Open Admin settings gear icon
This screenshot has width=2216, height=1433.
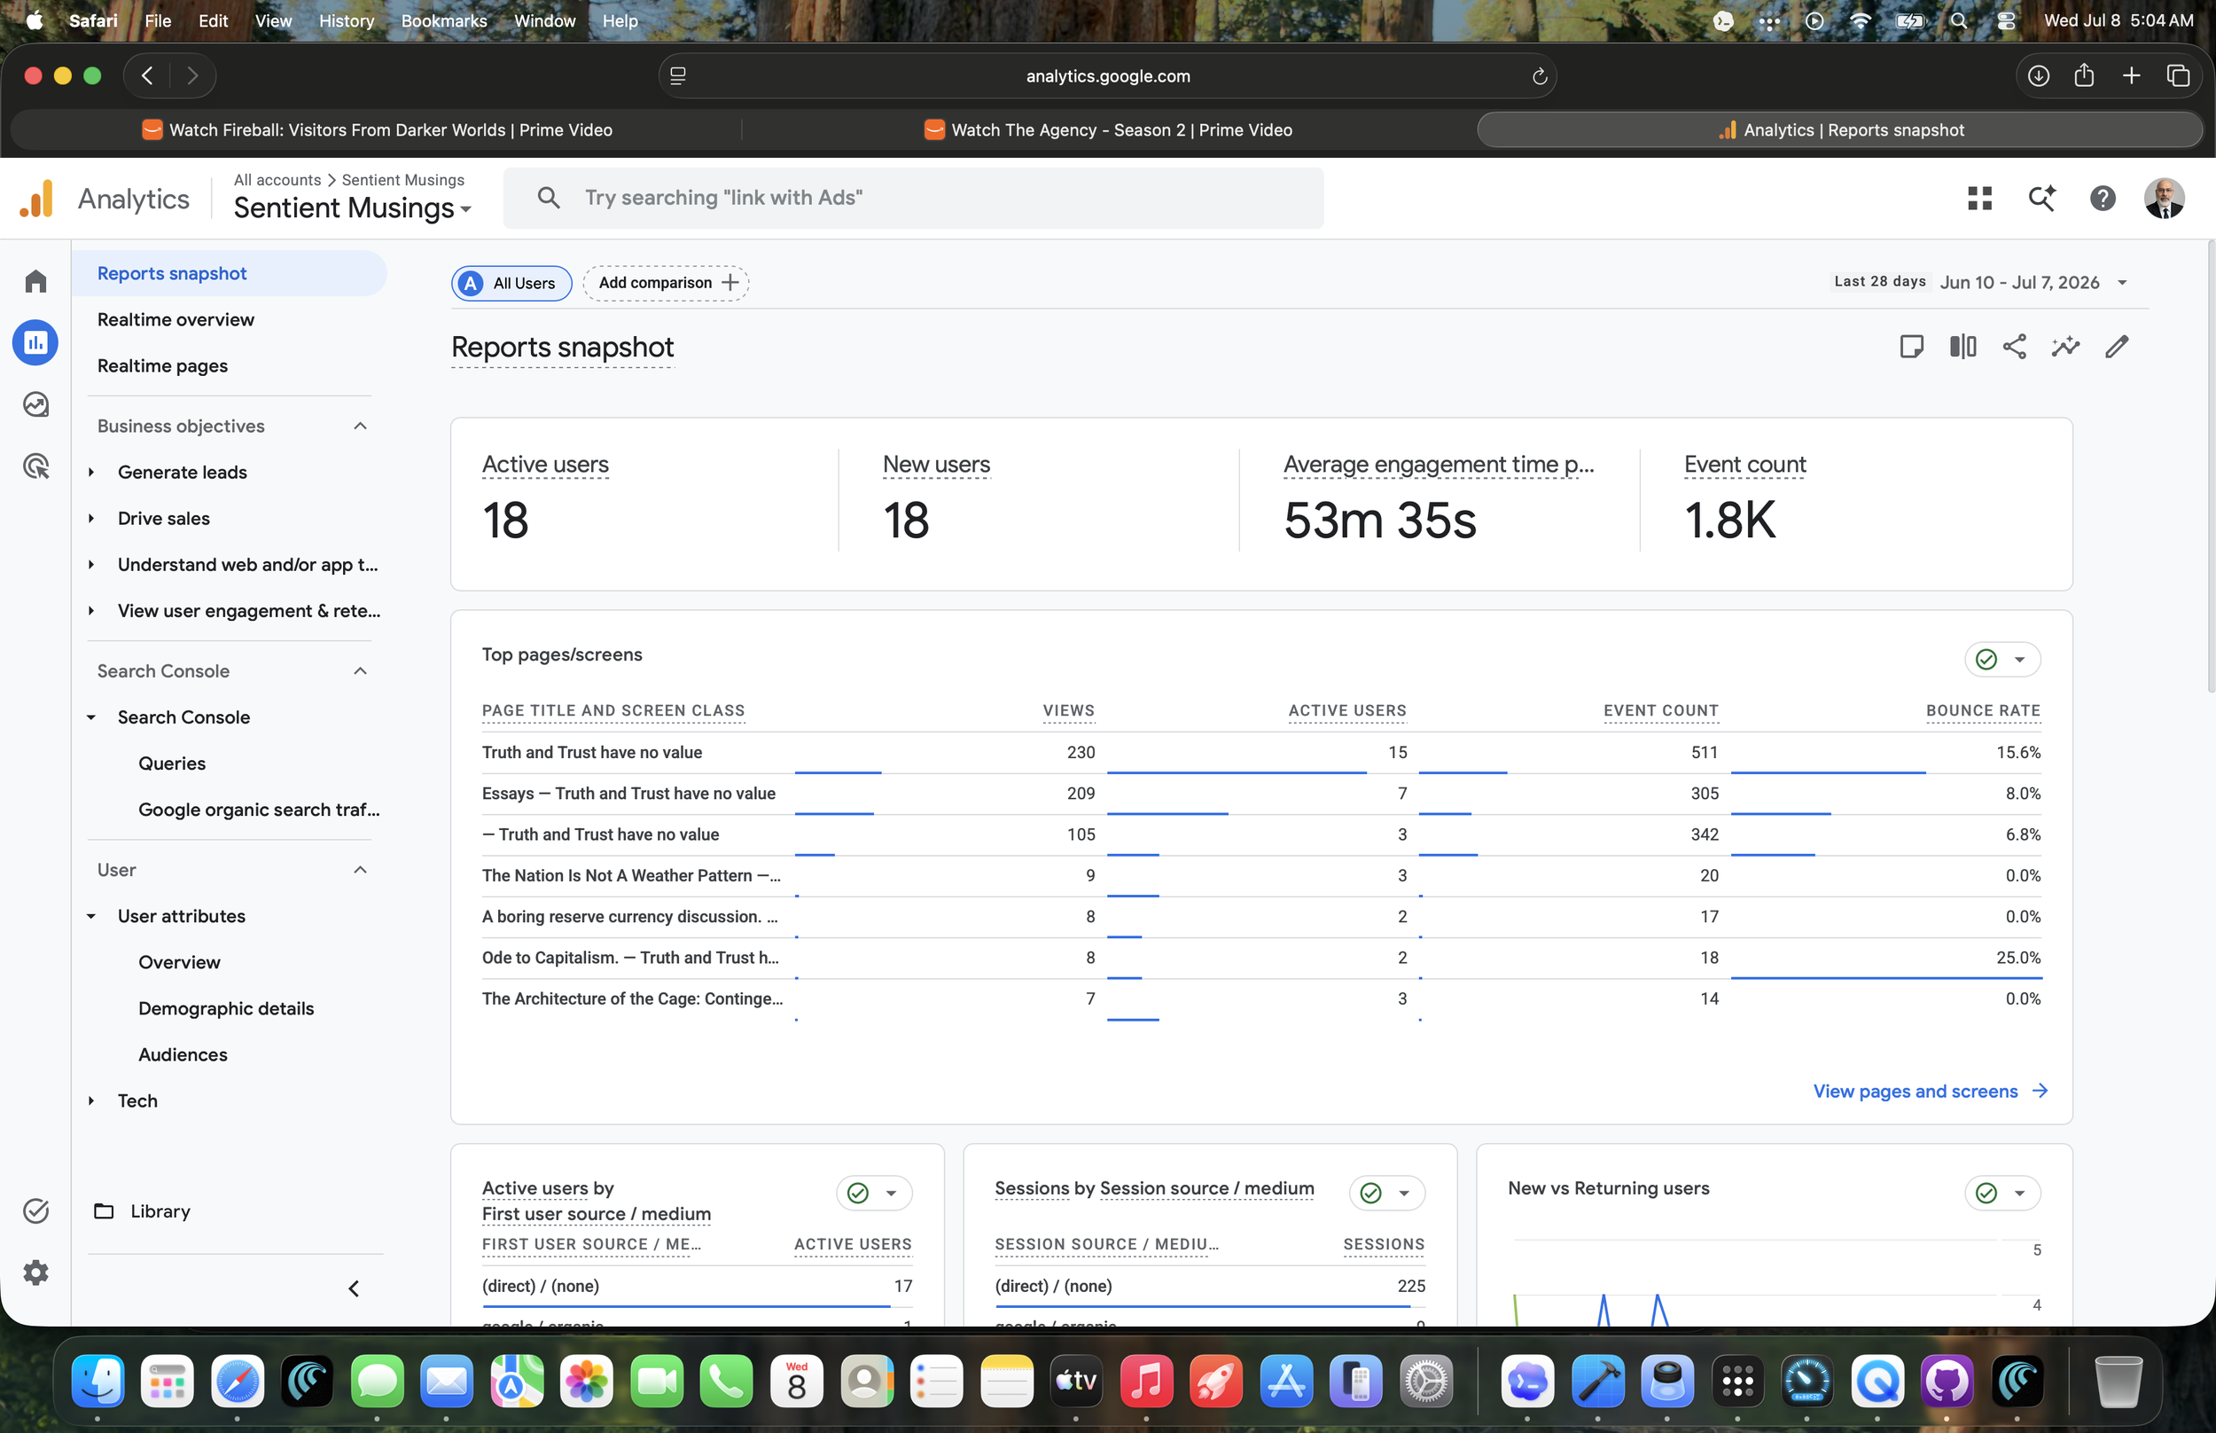pyautogui.click(x=35, y=1272)
